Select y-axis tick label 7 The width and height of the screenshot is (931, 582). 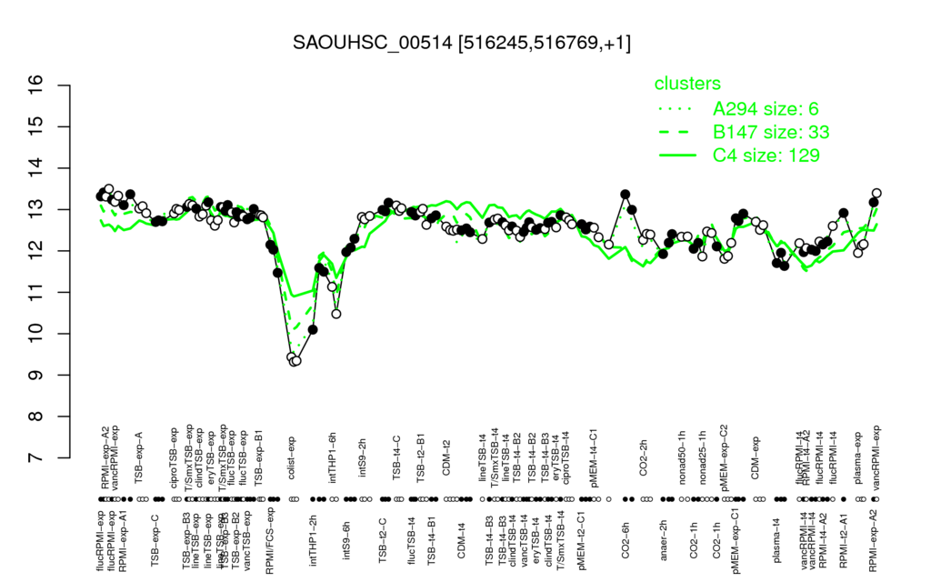(x=35, y=458)
